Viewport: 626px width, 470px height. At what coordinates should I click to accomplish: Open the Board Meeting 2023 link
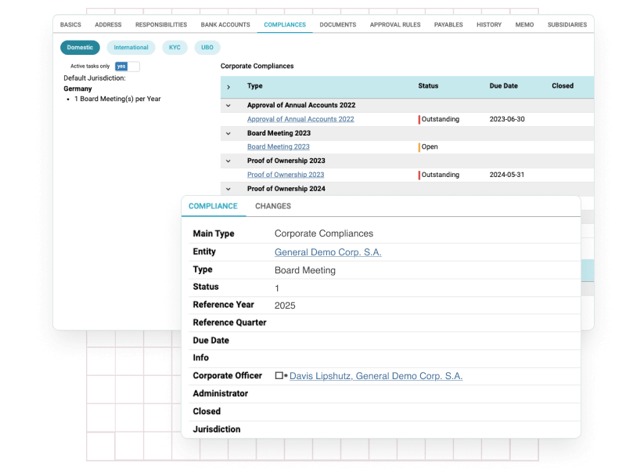tap(278, 146)
